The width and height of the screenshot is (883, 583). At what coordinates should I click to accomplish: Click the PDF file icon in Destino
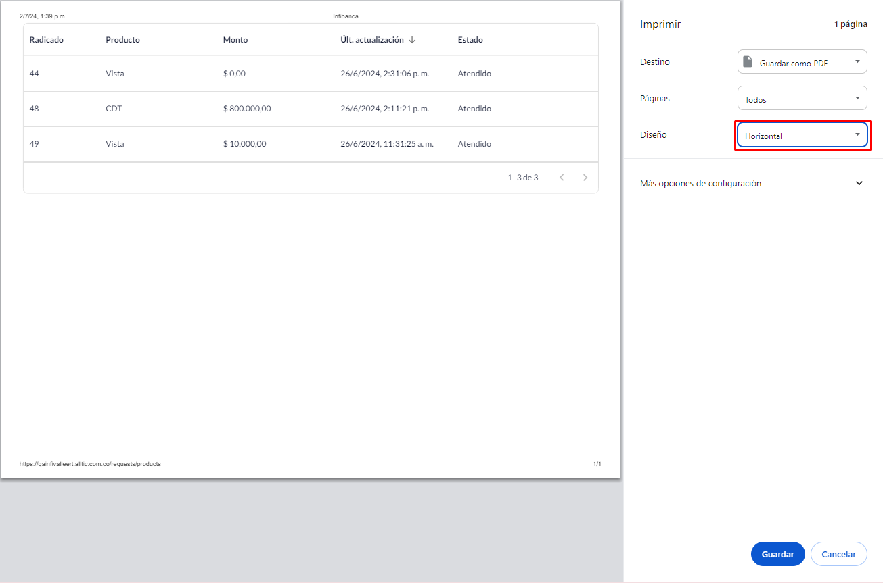[747, 62]
